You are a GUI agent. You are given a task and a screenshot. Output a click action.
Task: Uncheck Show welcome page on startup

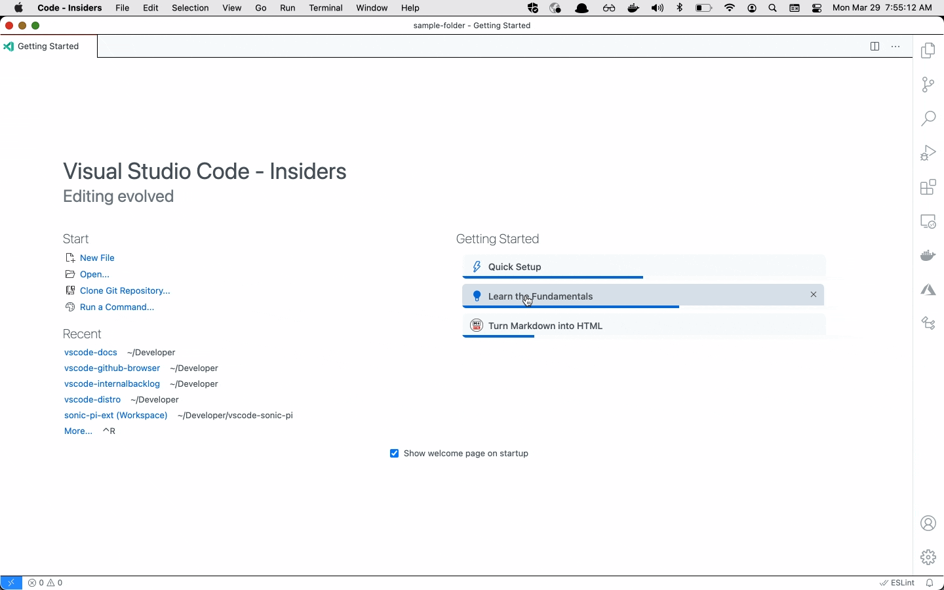click(395, 454)
